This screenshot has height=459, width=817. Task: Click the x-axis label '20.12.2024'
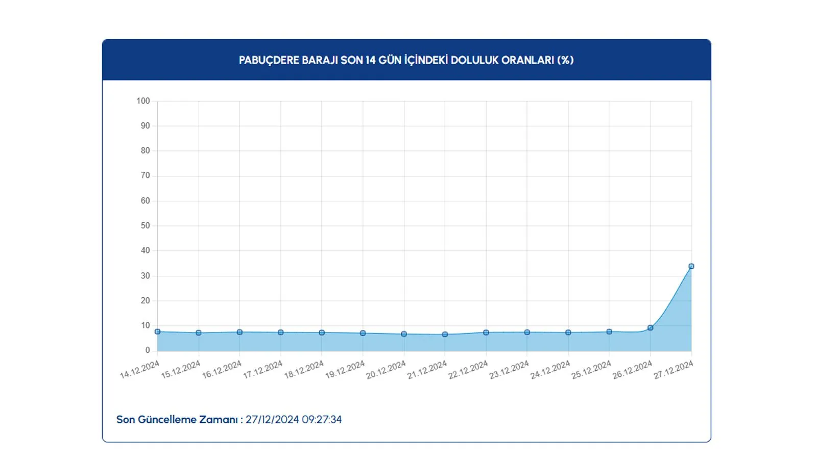click(x=386, y=370)
